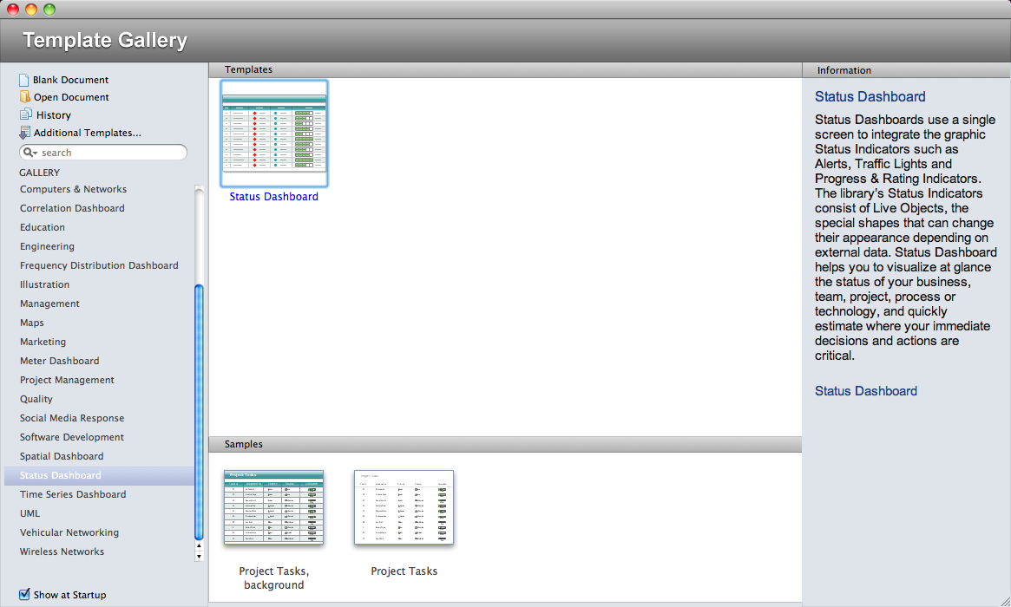Pick the Quality category
This screenshot has height=607, width=1011.
pos(36,399)
